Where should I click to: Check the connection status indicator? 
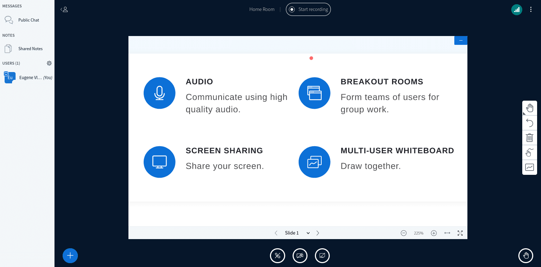[x=517, y=10]
